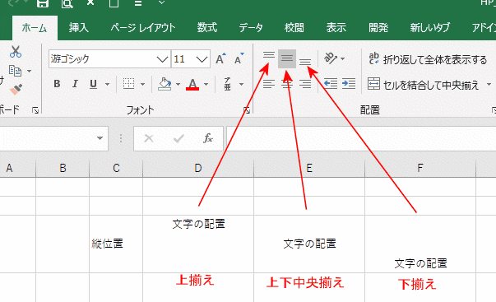Click the insert function fx icon

pos(208,138)
